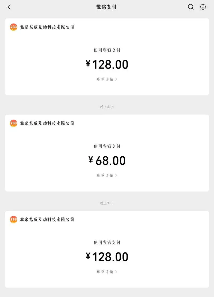Tap the back arrow in the header

[x=9, y=7]
